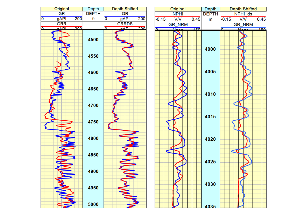Image resolution: width=307 pixels, height=215 pixels.
Task: Select the GR_NRM label in right Original track
Action: (x=178, y=24)
